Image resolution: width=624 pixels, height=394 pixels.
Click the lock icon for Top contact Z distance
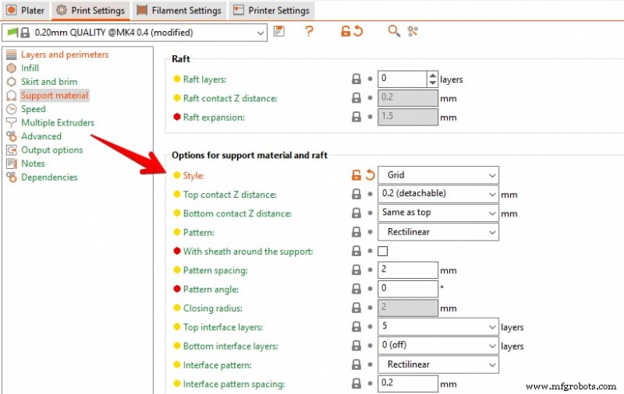(356, 194)
